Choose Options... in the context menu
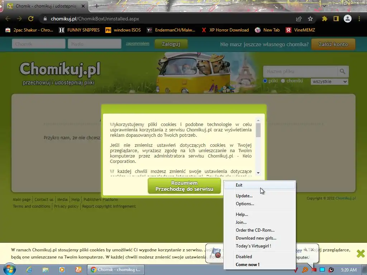 259,204
